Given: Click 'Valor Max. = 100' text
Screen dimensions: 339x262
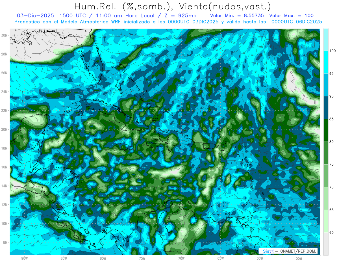Looking at the screenshot, I should pyautogui.click(x=292, y=16).
